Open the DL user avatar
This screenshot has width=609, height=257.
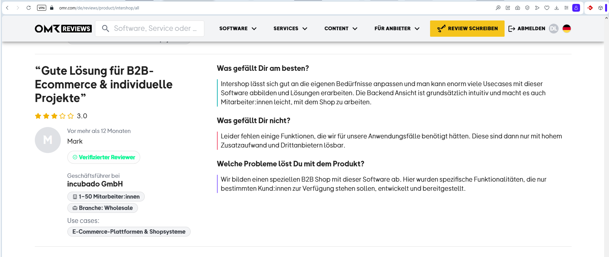tap(553, 29)
